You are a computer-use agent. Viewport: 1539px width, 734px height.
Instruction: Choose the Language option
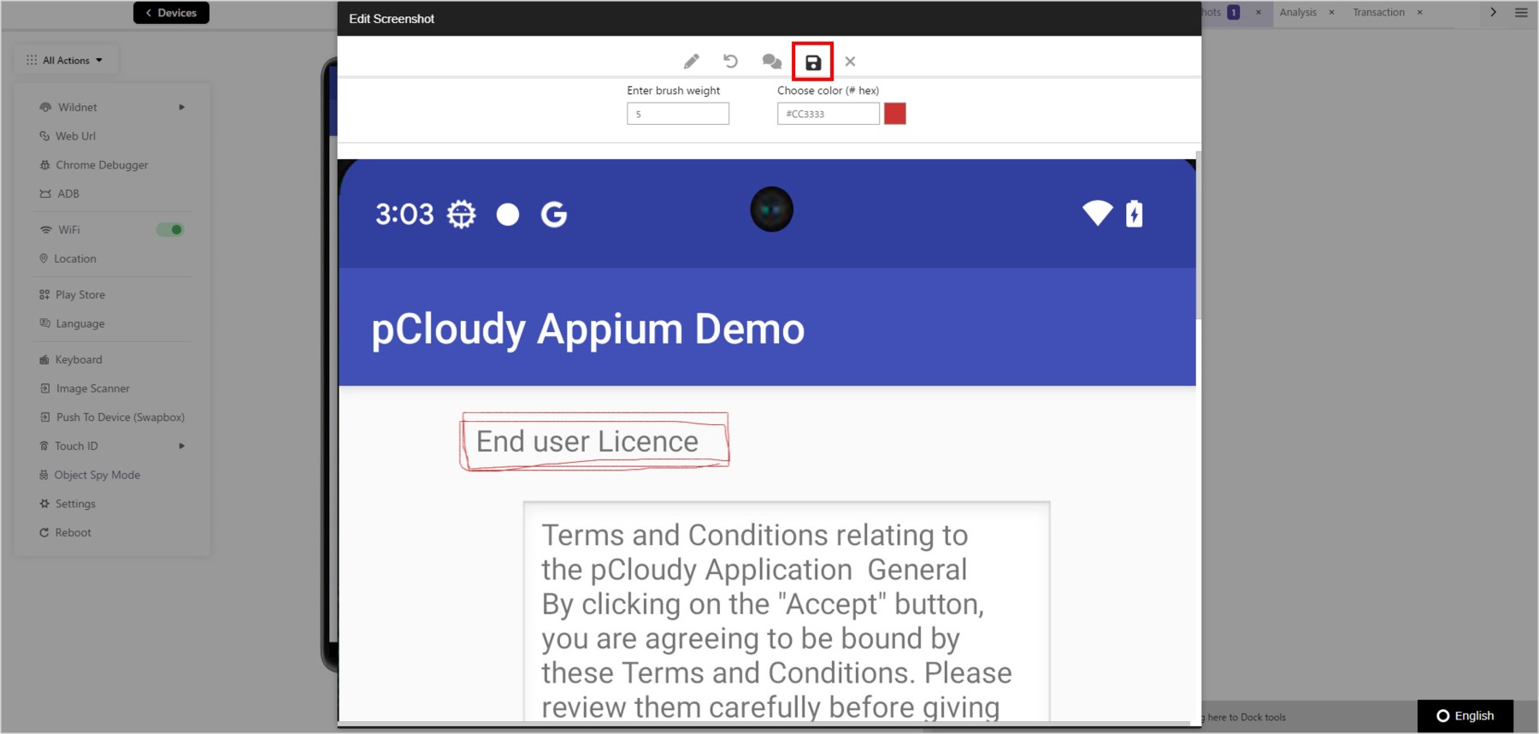coord(80,323)
